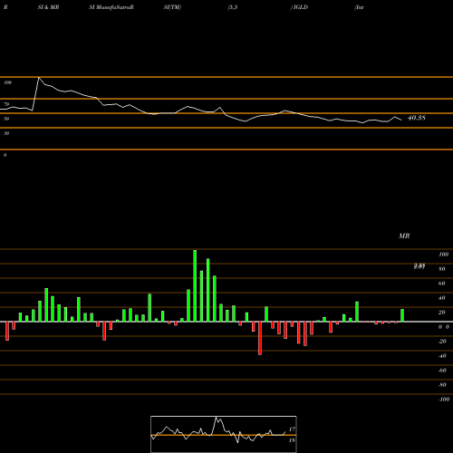The image size is (453, 453).
Task: Click the MR axis label 60
Action: [442, 284]
